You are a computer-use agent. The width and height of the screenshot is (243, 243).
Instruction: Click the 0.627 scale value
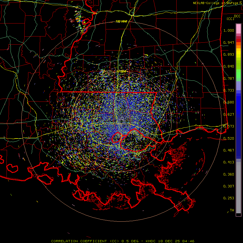229,114
